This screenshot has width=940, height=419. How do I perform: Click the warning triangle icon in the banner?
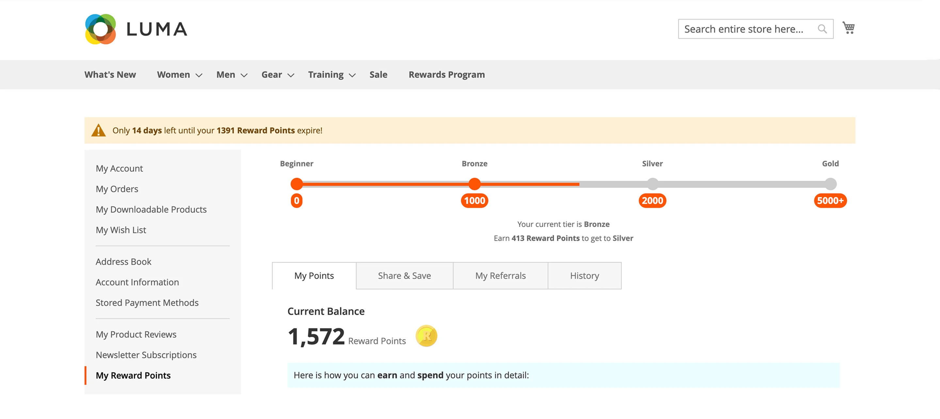click(x=98, y=130)
